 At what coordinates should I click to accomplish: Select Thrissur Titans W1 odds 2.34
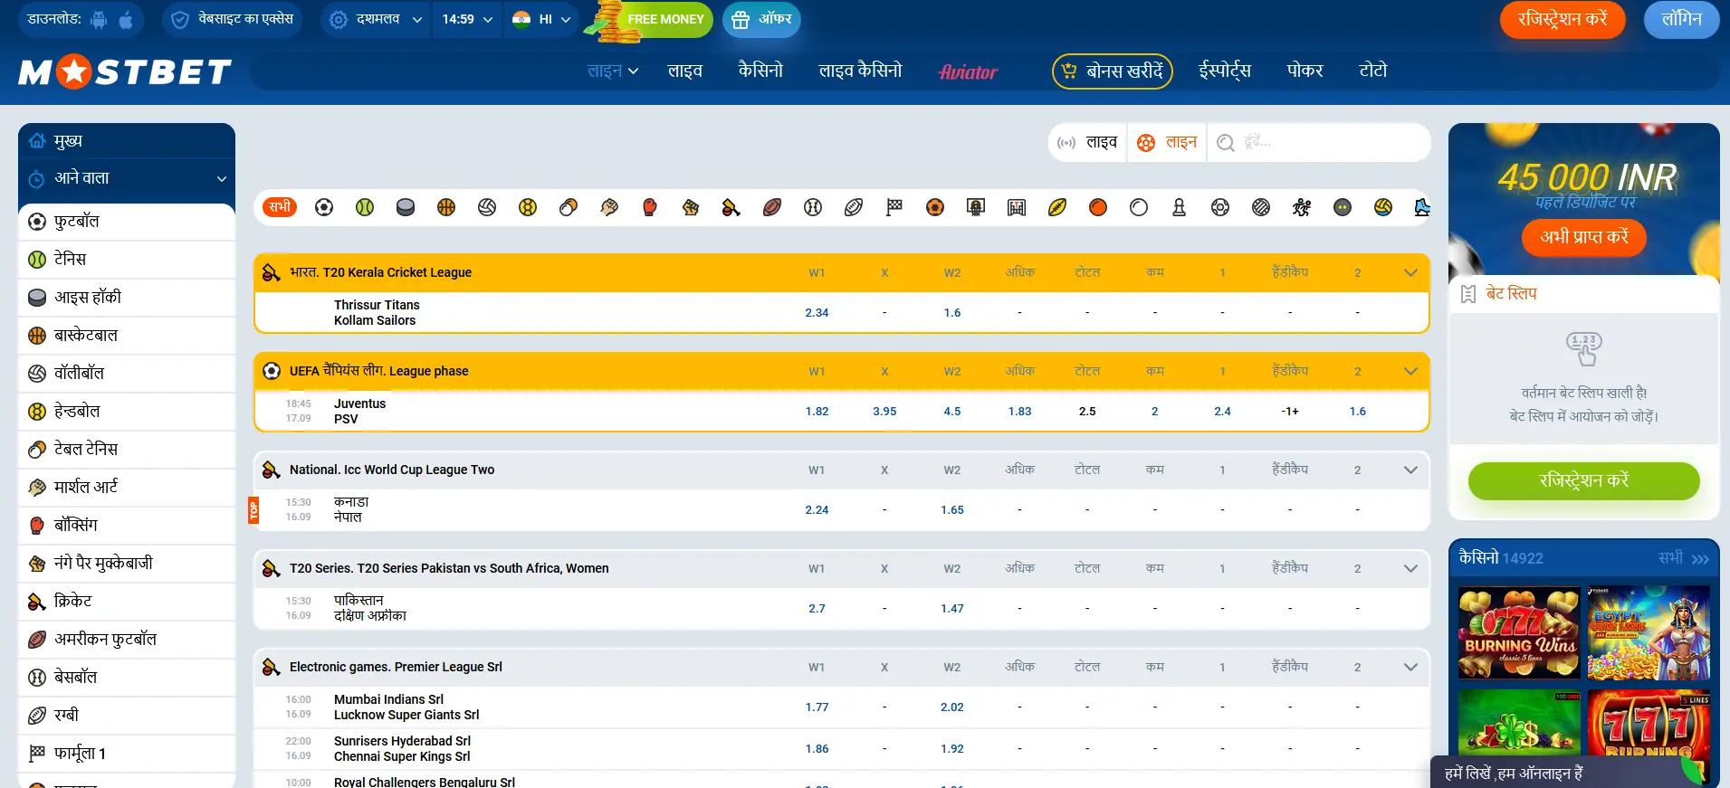(817, 313)
